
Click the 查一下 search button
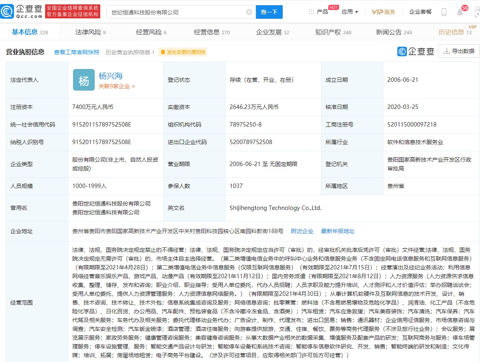(x=269, y=12)
